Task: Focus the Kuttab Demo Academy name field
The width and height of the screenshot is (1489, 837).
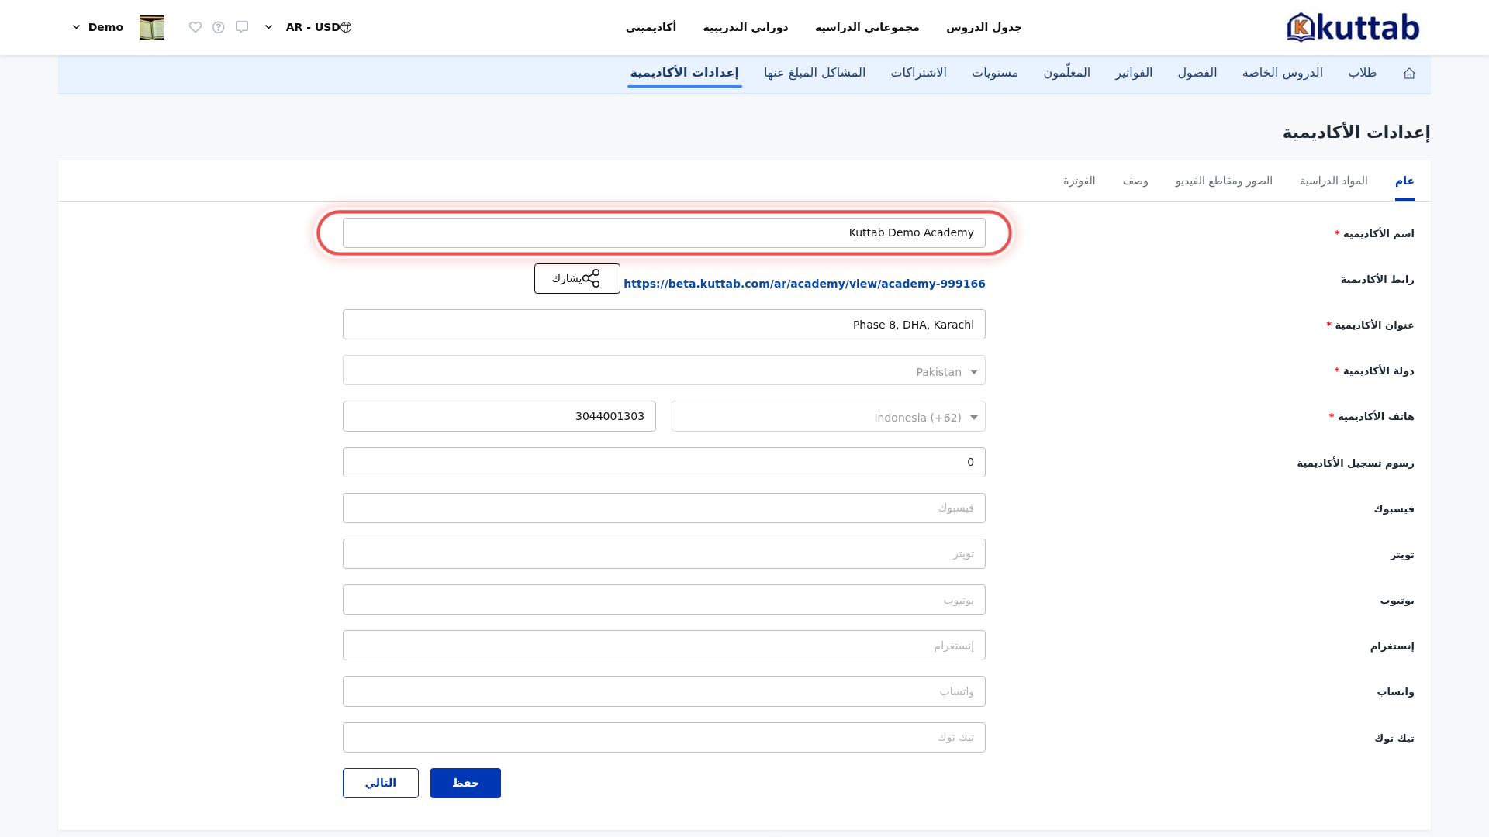Action: 664,232
